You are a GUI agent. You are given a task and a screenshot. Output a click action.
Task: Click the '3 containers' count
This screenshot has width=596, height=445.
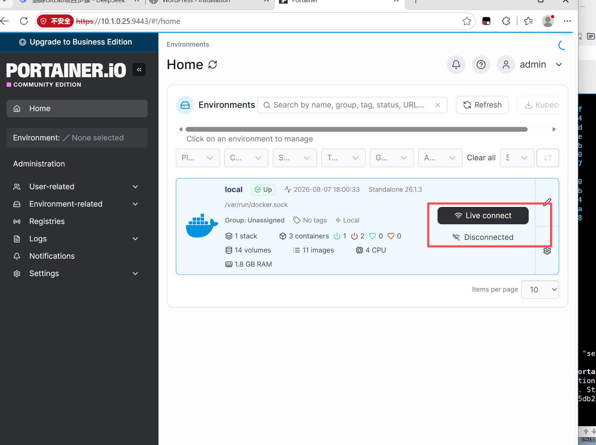[x=304, y=236]
